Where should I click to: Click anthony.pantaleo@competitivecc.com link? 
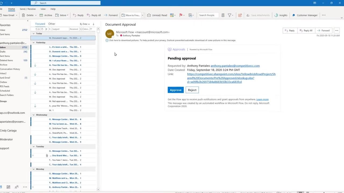(235, 66)
